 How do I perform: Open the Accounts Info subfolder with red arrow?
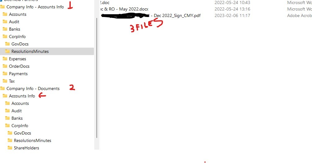[22, 96]
